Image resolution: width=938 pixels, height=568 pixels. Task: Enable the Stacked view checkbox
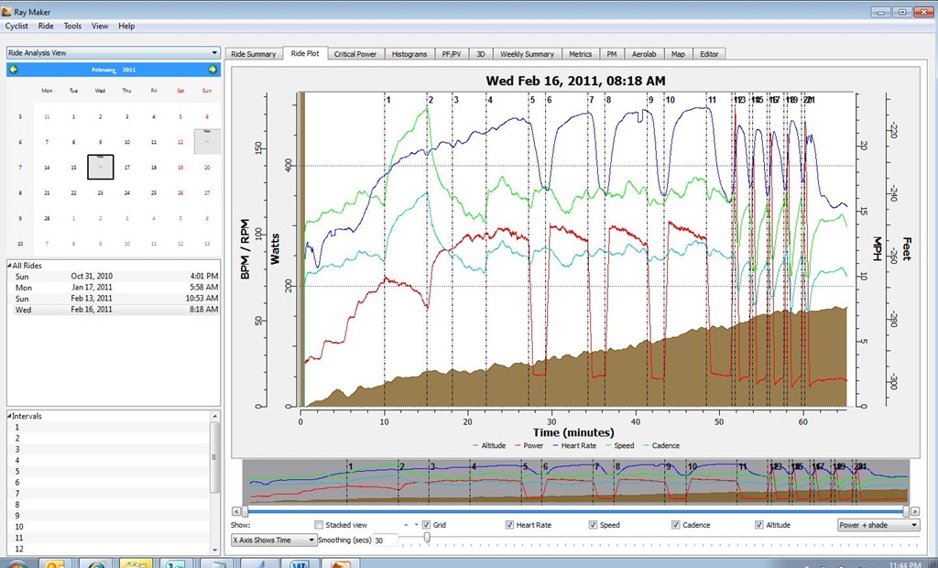319,525
